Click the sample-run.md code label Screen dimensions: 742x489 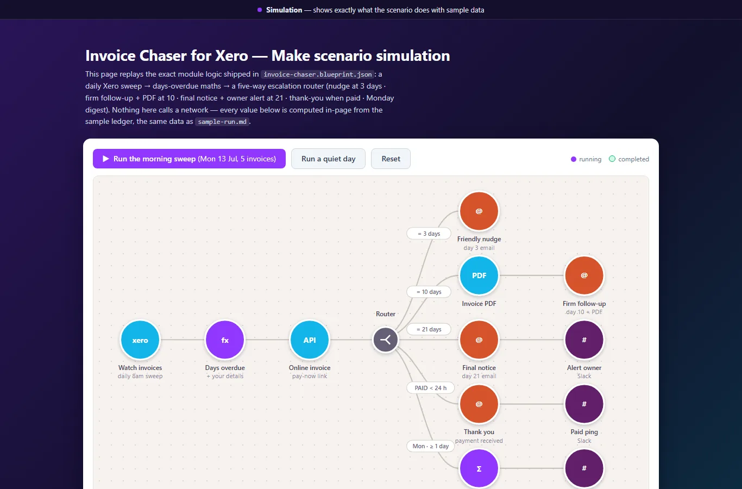point(222,122)
